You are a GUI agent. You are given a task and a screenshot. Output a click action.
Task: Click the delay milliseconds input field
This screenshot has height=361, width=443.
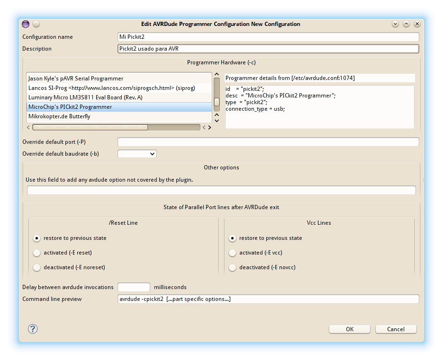pos(134,287)
